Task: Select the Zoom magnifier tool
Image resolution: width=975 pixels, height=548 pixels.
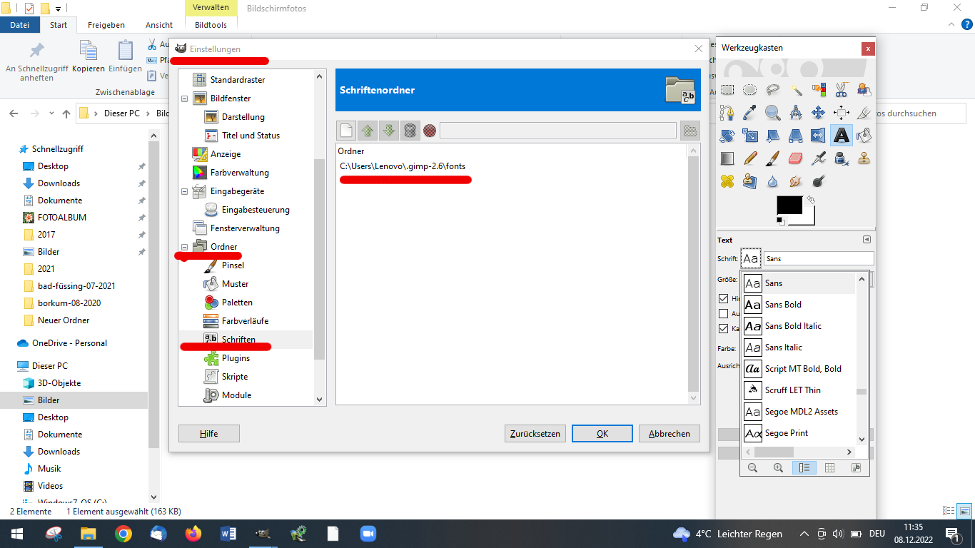Action: [773, 113]
